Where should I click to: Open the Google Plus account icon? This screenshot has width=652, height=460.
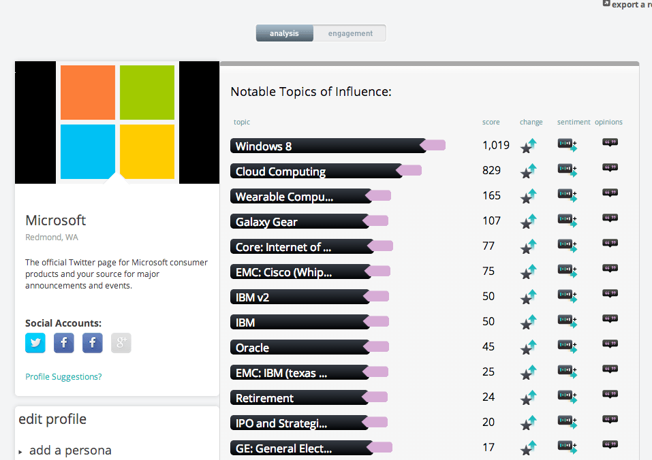pyautogui.click(x=121, y=343)
